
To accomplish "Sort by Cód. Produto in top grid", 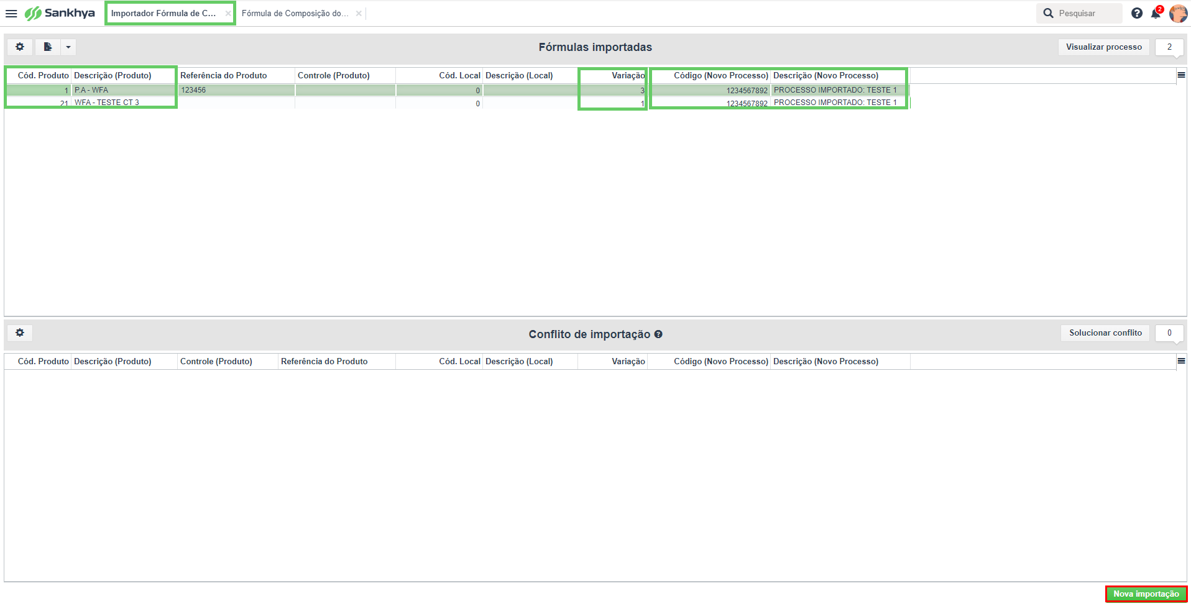I will (x=39, y=75).
